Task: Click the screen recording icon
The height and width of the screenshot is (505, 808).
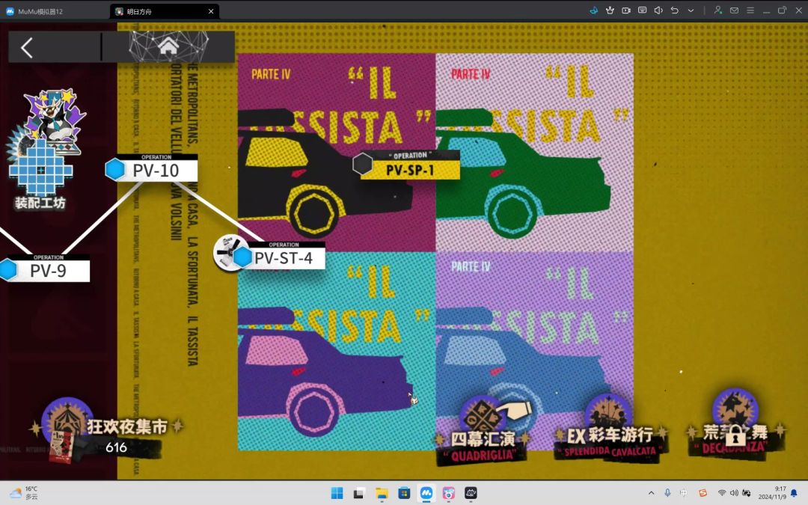Action: point(626,10)
